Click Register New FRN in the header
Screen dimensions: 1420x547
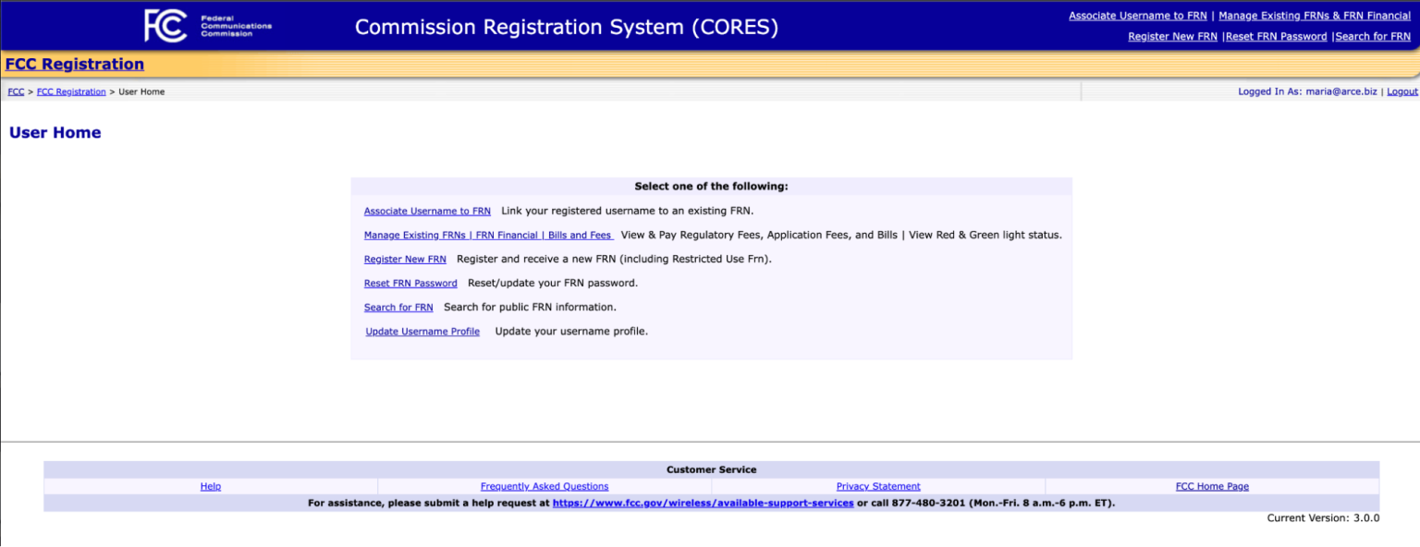point(1172,36)
